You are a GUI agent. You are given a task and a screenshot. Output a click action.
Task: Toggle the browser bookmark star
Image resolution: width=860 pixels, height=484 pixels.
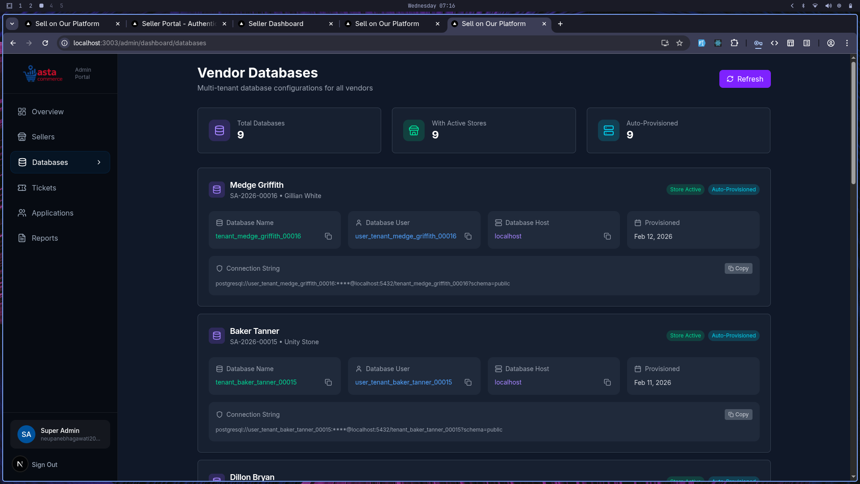[x=679, y=43]
